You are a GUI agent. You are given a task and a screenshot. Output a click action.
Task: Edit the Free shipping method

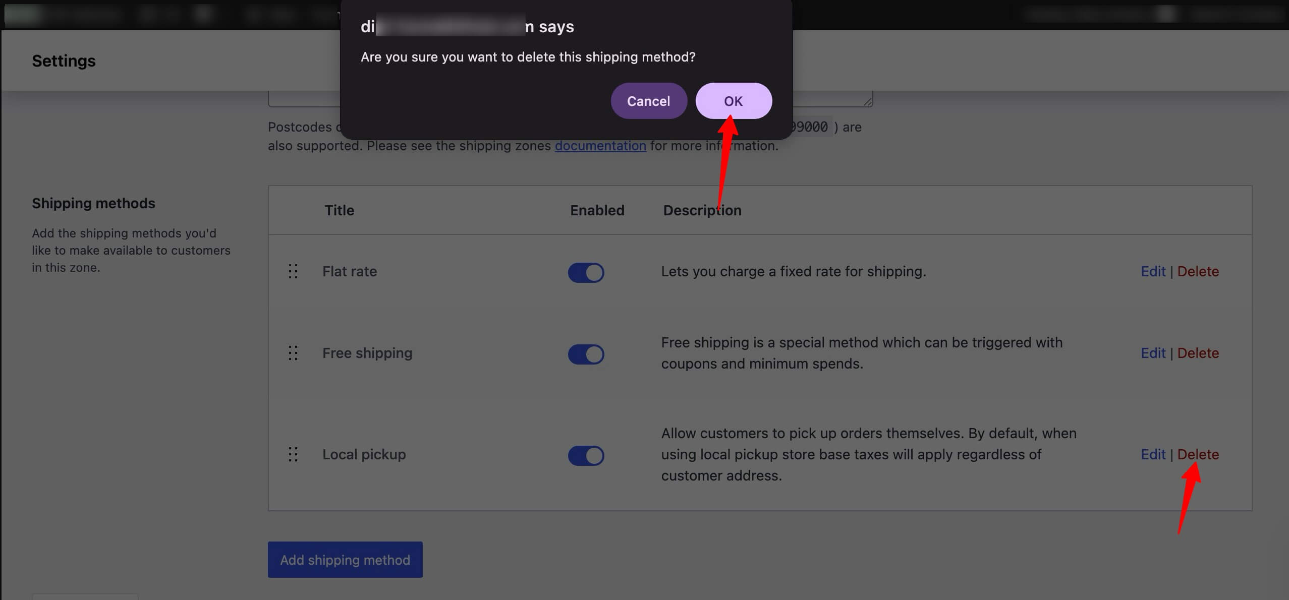[1153, 353]
